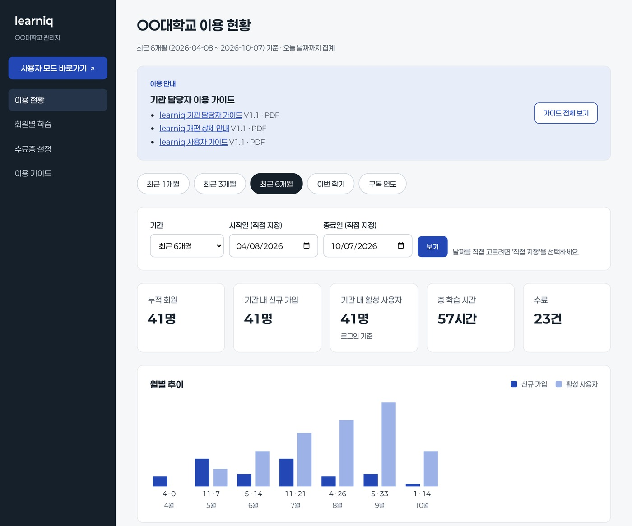Click the 4월 new signup bar
This screenshot has width=632, height=526.
pyautogui.click(x=160, y=481)
